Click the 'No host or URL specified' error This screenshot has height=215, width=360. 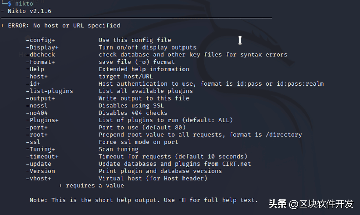[77, 26]
